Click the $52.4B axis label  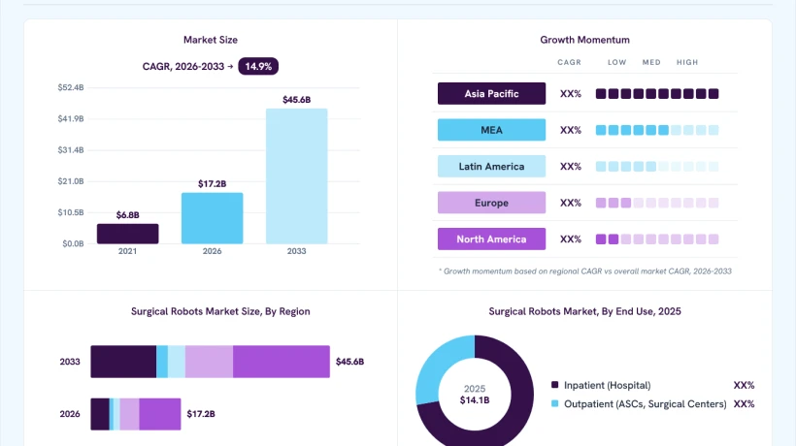click(71, 87)
